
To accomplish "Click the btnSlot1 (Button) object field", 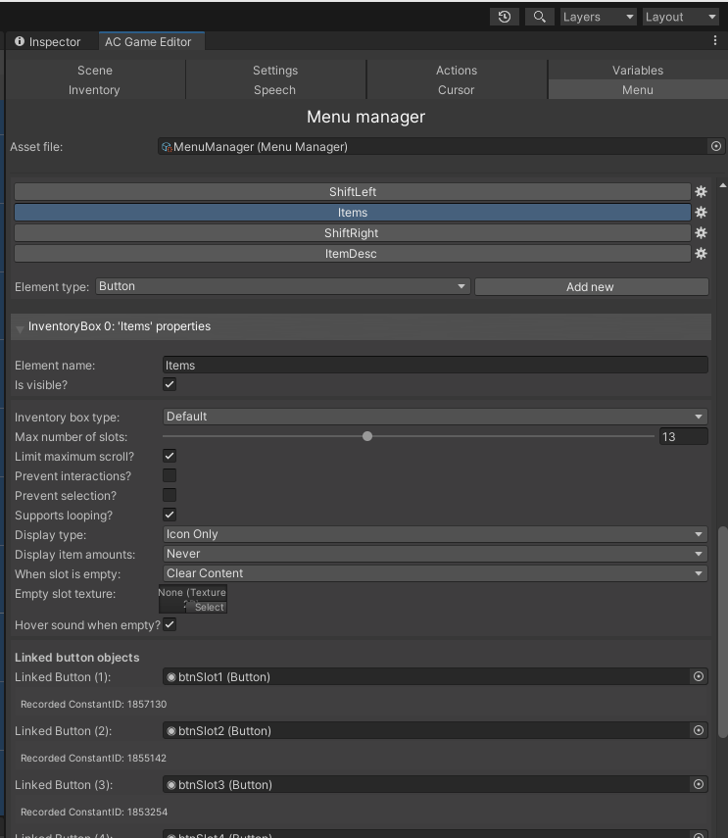I will (427, 676).
